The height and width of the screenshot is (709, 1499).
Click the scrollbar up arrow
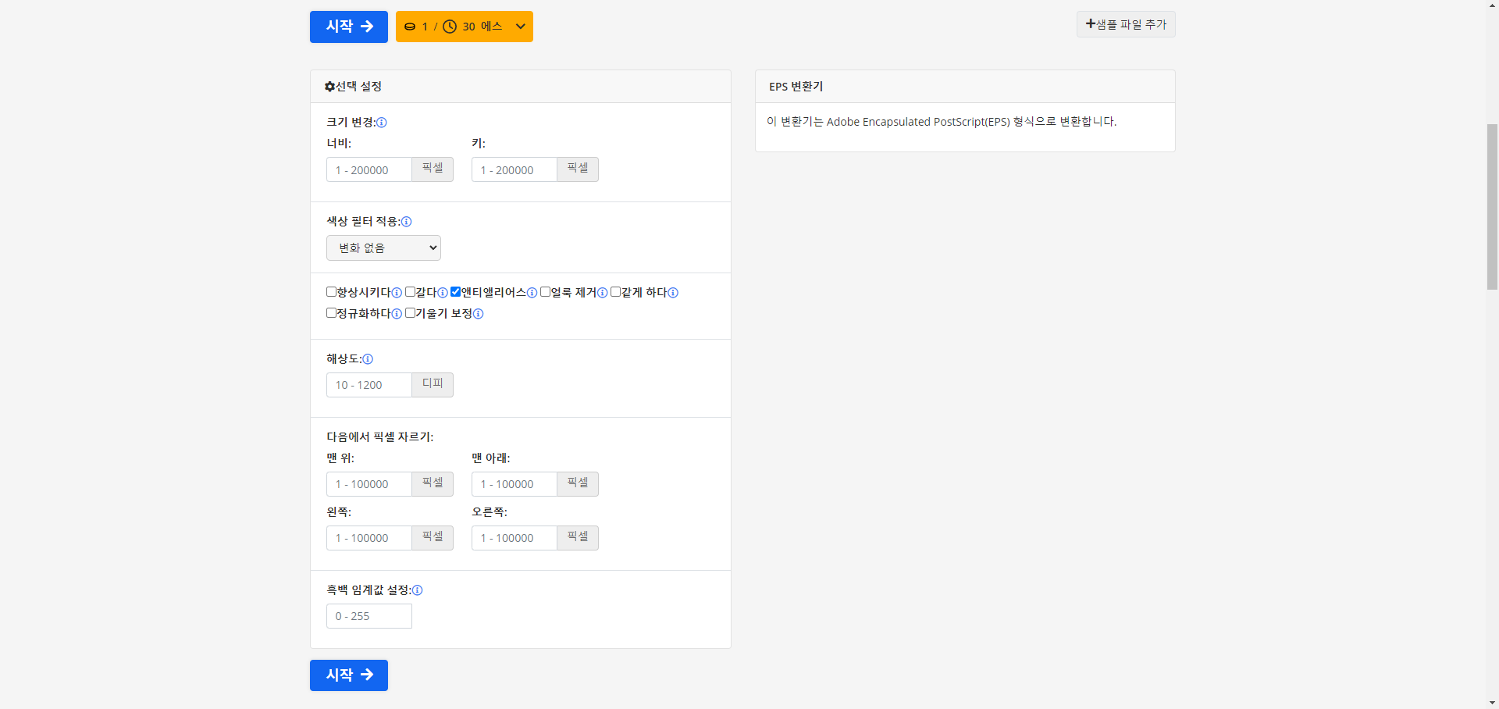point(1492,5)
